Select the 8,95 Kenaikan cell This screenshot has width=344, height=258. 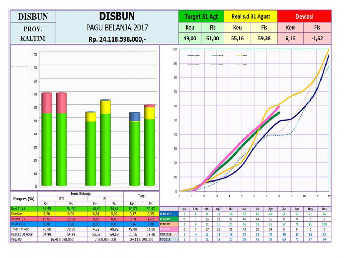(151, 214)
